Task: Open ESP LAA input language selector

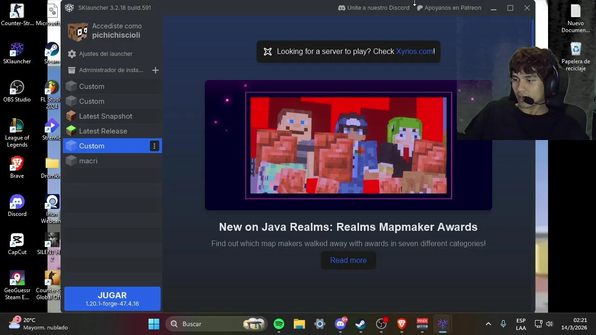Action: [521, 324]
